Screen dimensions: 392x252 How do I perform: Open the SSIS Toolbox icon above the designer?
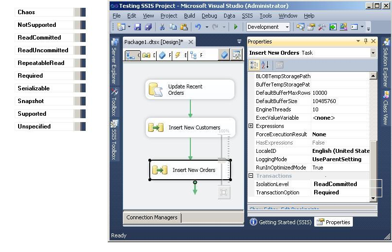point(236,55)
